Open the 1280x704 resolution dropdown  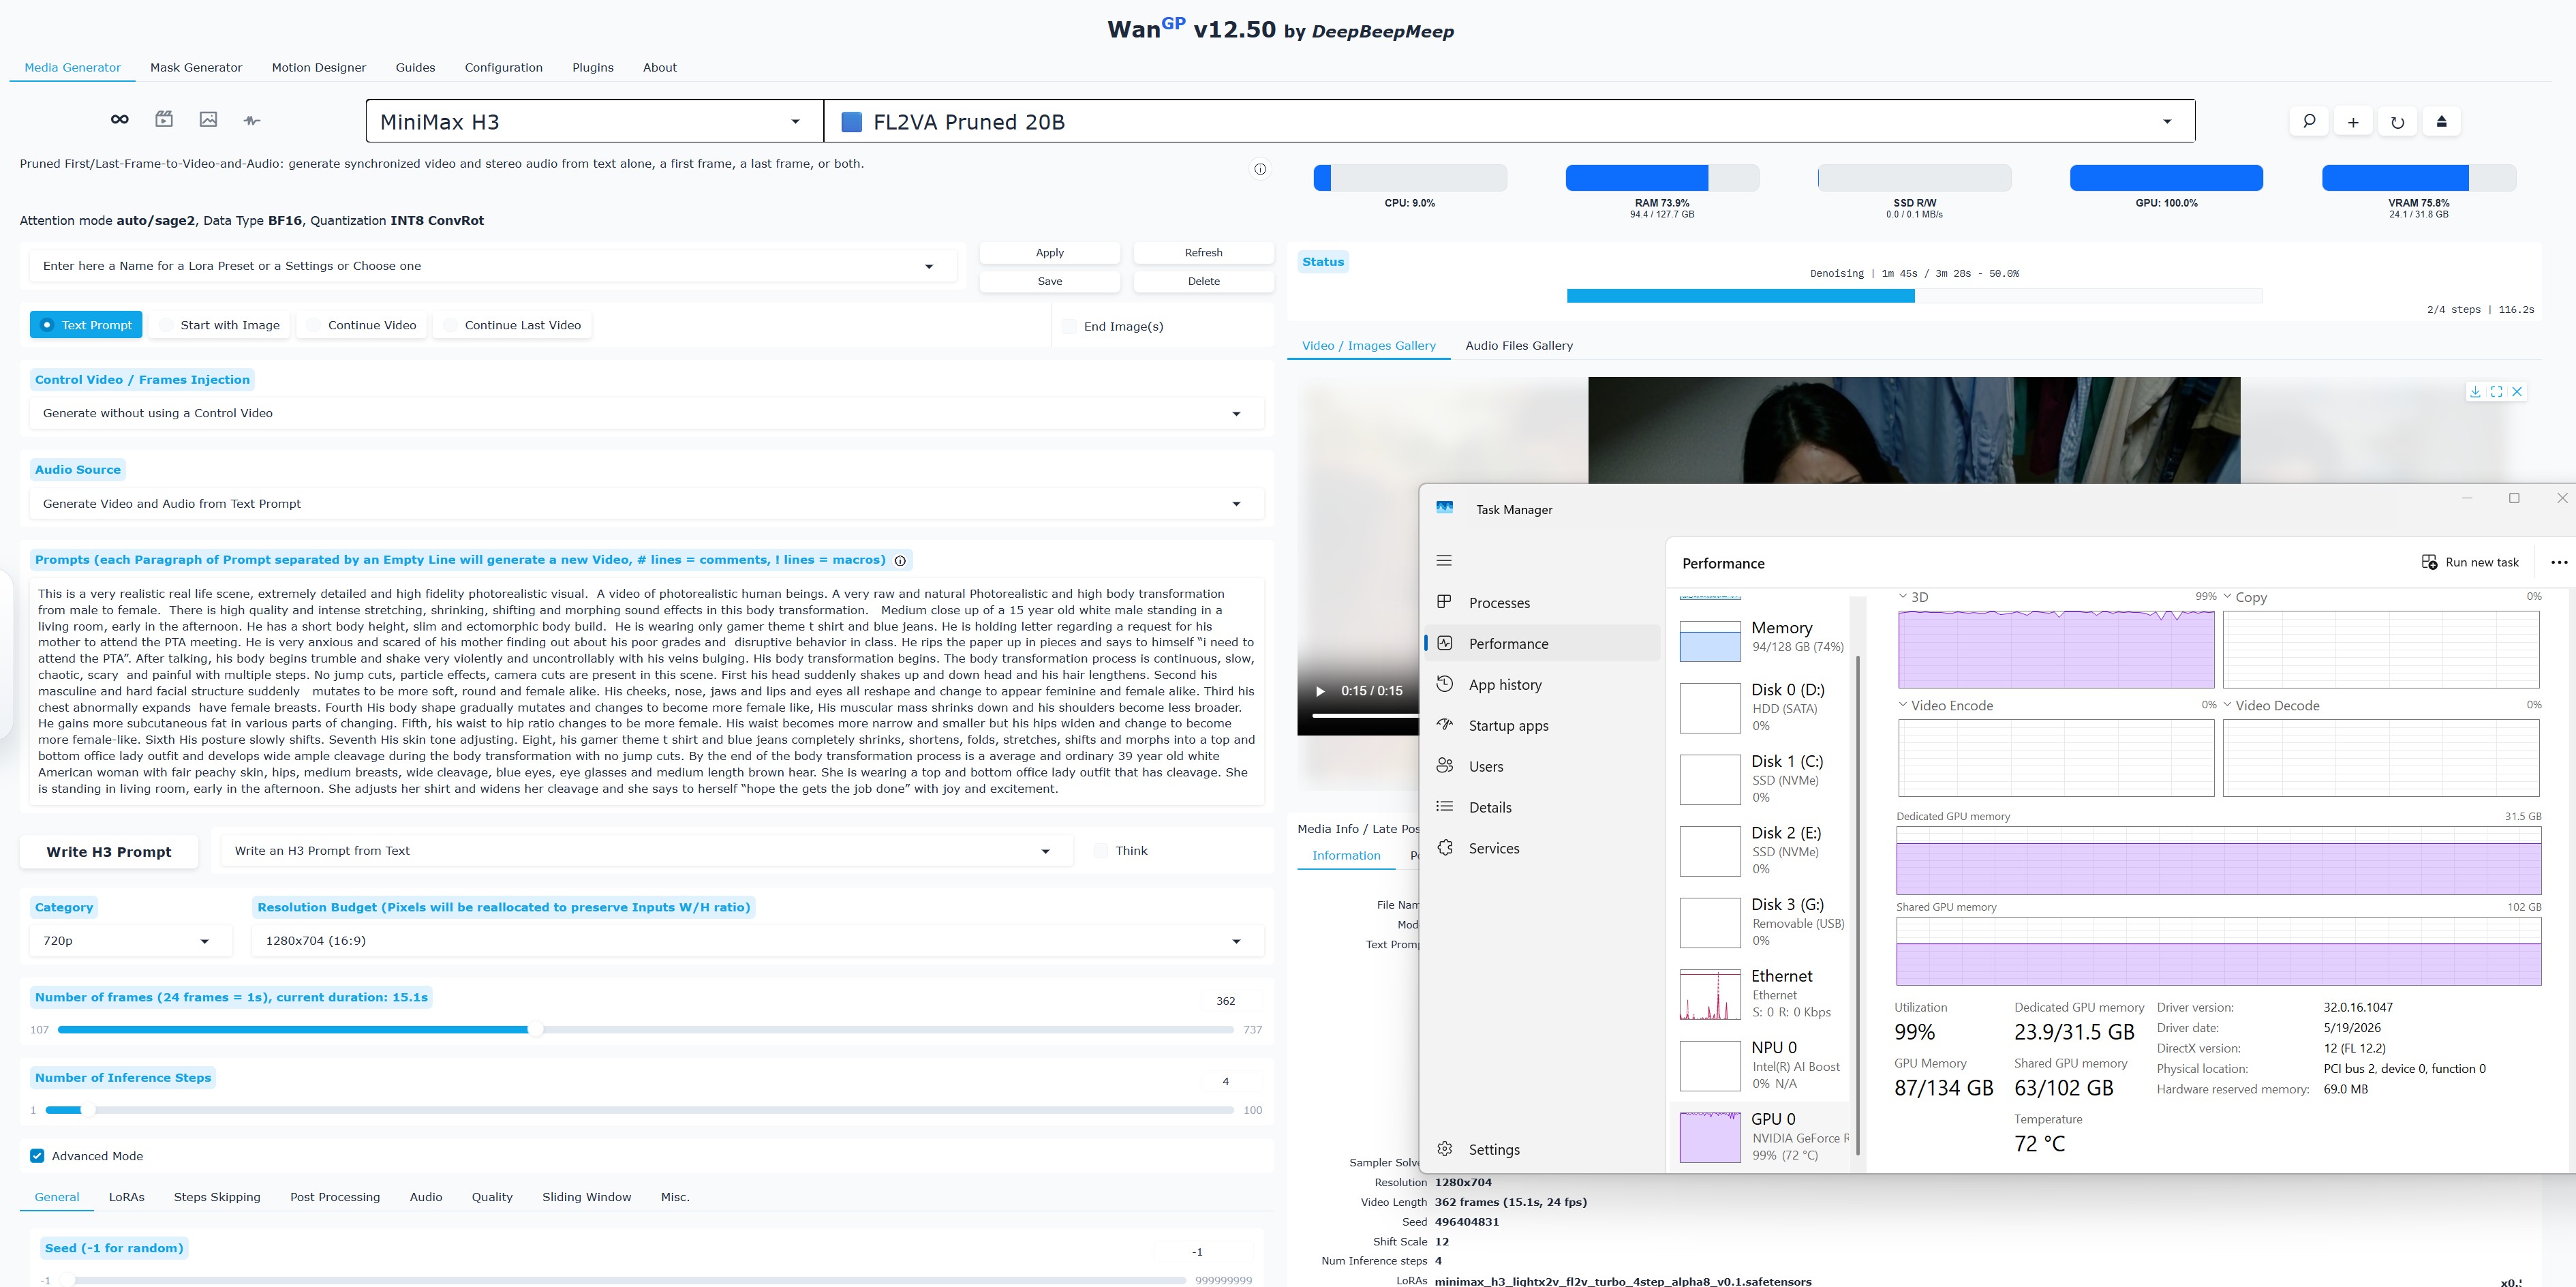pyautogui.click(x=757, y=941)
